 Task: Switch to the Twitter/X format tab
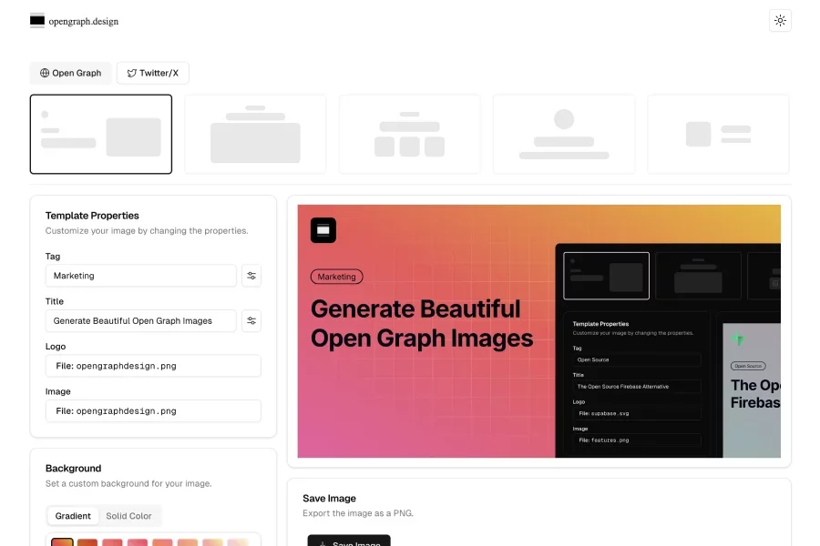pos(152,73)
